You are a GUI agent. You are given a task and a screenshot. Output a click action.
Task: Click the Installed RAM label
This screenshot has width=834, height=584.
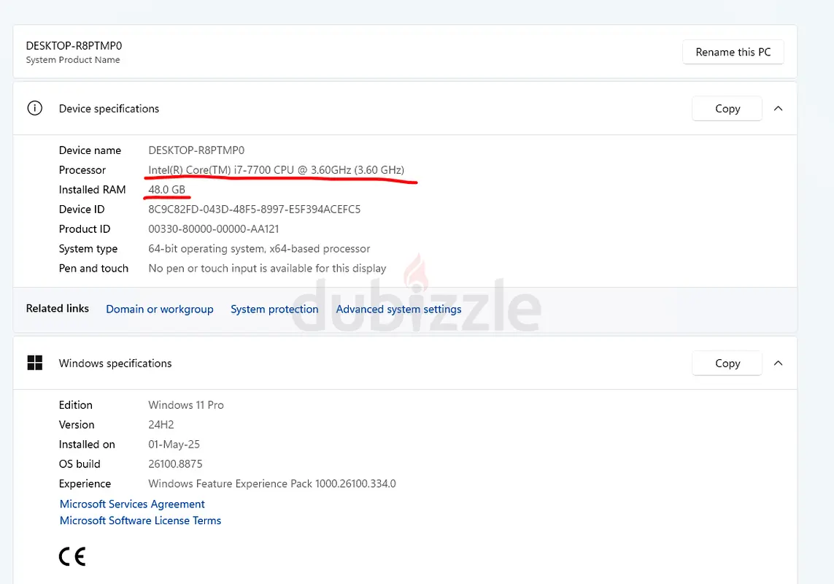pyautogui.click(x=93, y=190)
